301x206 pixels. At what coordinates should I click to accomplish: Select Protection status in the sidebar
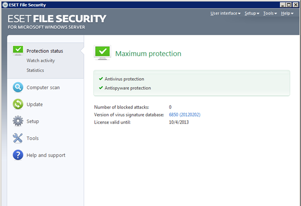(45, 51)
